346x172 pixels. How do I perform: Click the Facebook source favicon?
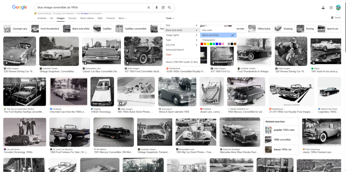51,109
